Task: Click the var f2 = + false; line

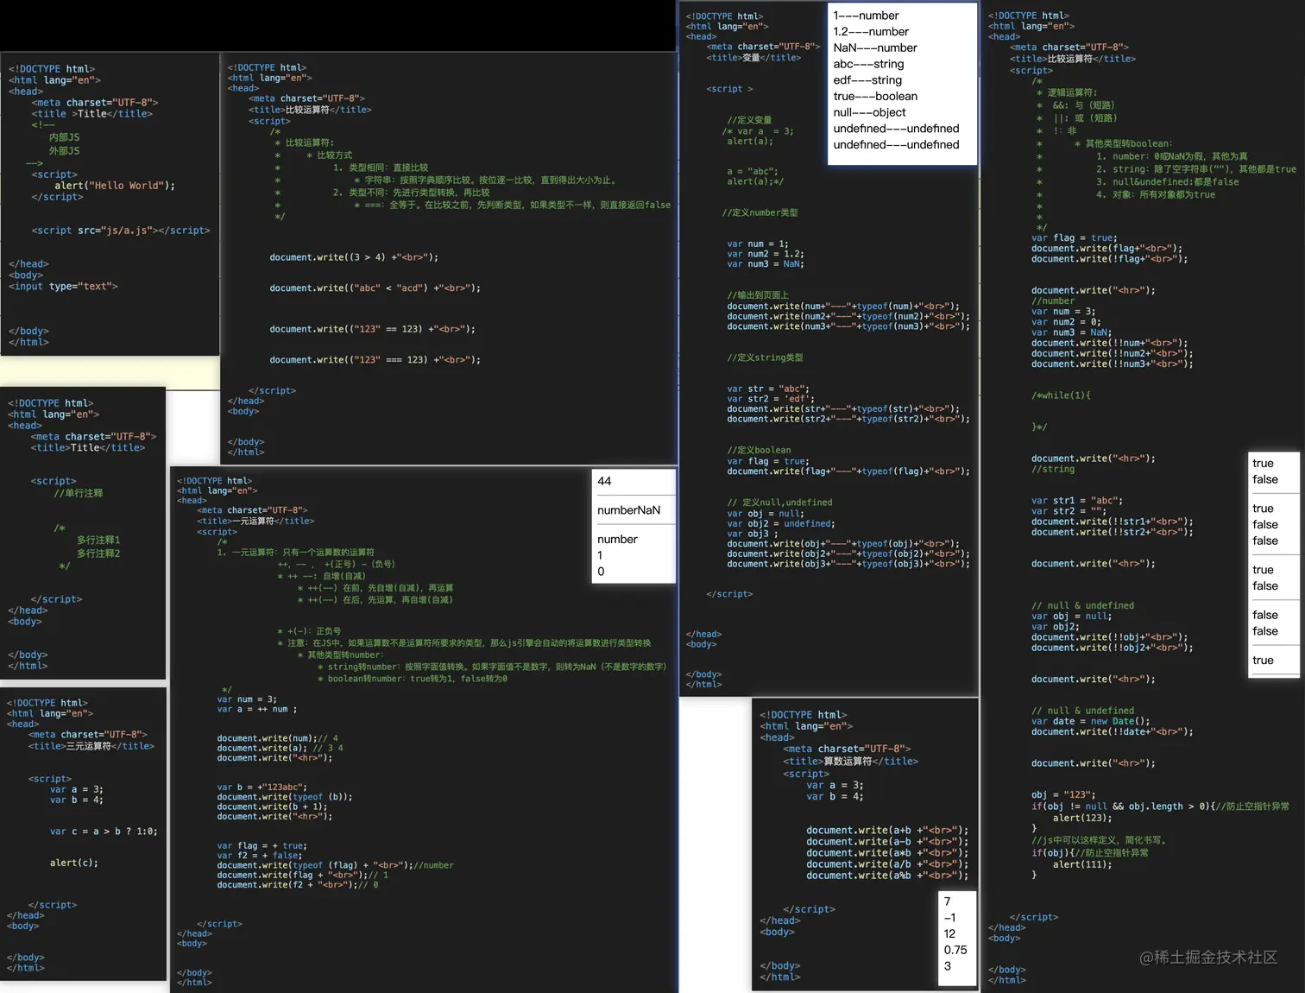Action: 260,856
